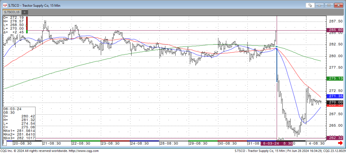
Task: Click the red-green price range bar indicator
Action: tap(27, 24)
